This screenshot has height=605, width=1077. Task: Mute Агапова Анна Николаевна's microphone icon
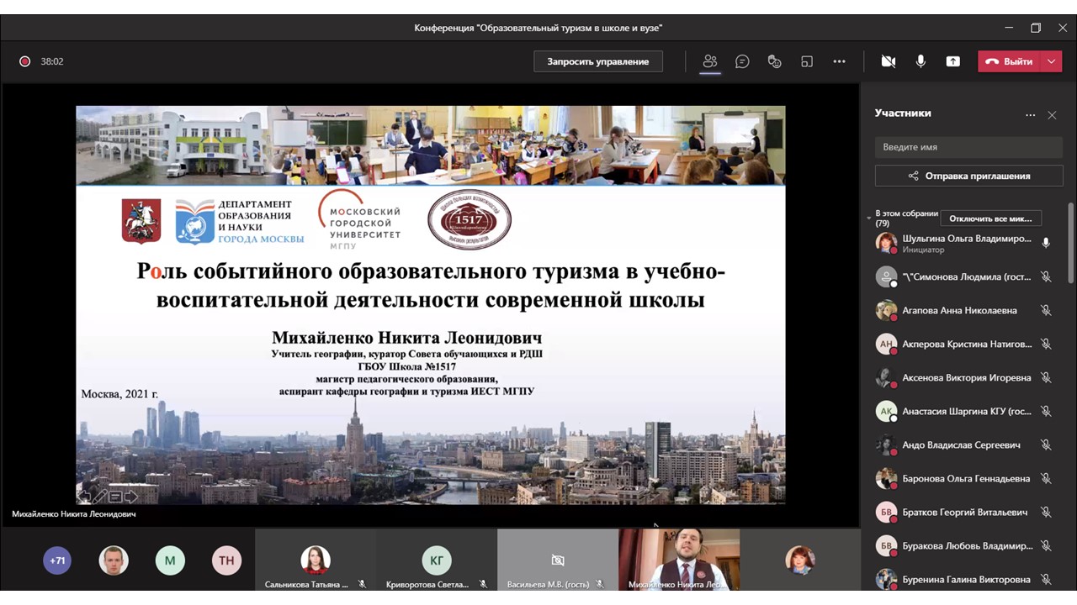(x=1046, y=310)
